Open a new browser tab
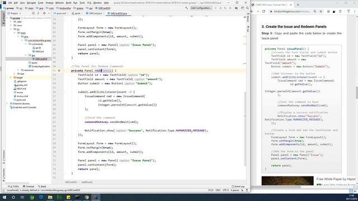This screenshot has width=358, height=201. (x=298, y=4)
